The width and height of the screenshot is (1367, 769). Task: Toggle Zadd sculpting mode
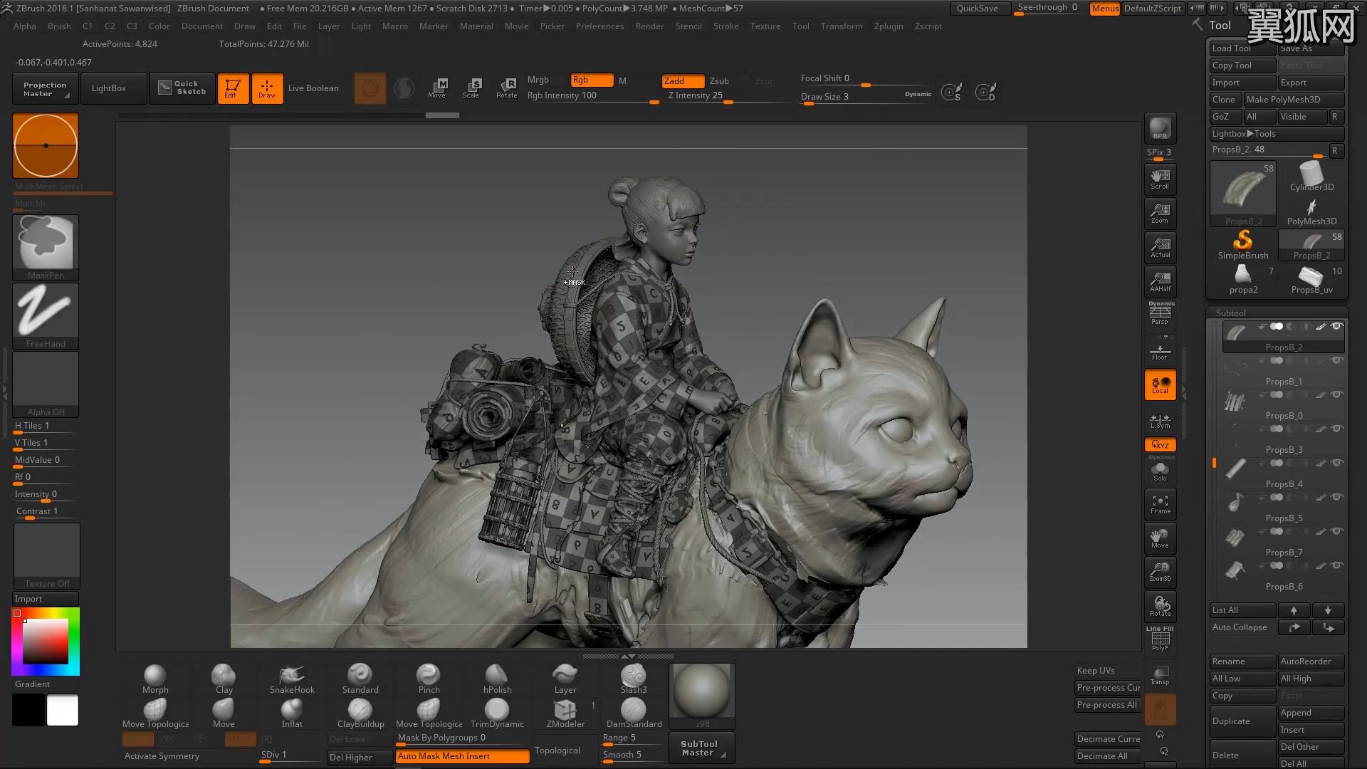pyautogui.click(x=683, y=81)
